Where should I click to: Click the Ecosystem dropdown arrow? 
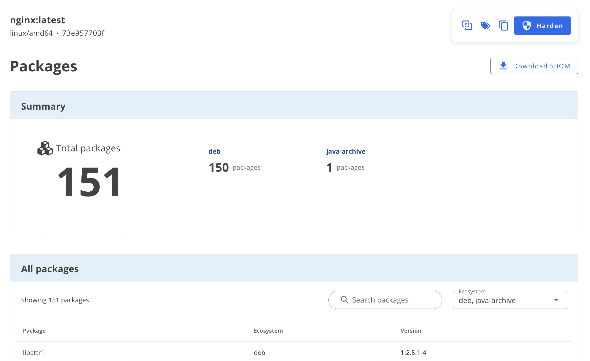pyautogui.click(x=556, y=300)
